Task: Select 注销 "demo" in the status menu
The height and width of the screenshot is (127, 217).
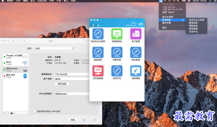Action: pyautogui.click(x=168, y=12)
